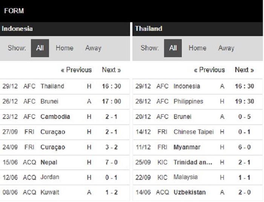
Task: Switch Thailand form to Home matches
Action: click(197, 48)
